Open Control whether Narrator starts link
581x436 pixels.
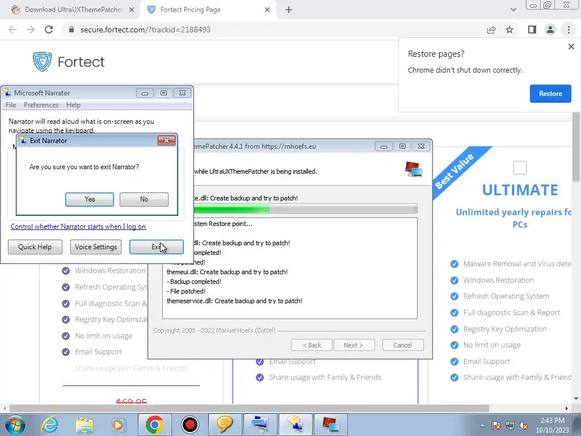click(78, 227)
